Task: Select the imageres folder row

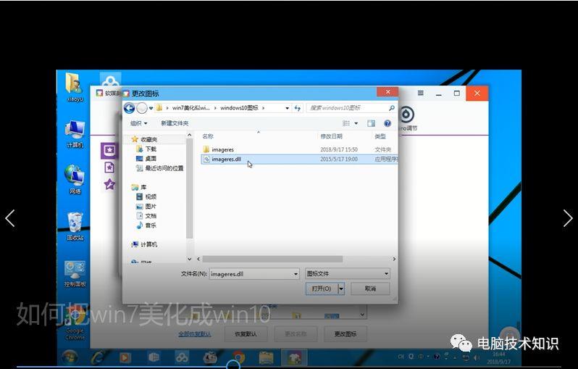Action: pyautogui.click(x=299, y=149)
